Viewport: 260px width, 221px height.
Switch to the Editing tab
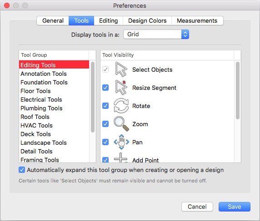click(x=109, y=21)
